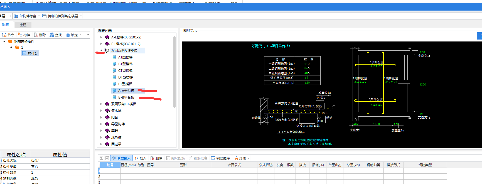Open the 单构件存盘 dropdown arrow

point(39,16)
